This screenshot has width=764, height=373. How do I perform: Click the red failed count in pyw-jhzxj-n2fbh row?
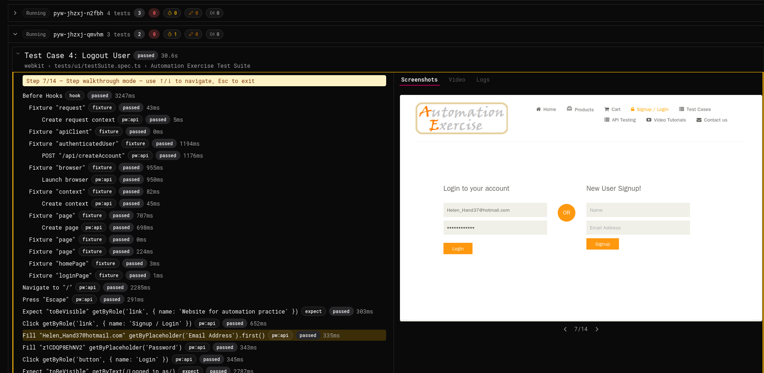pos(154,13)
